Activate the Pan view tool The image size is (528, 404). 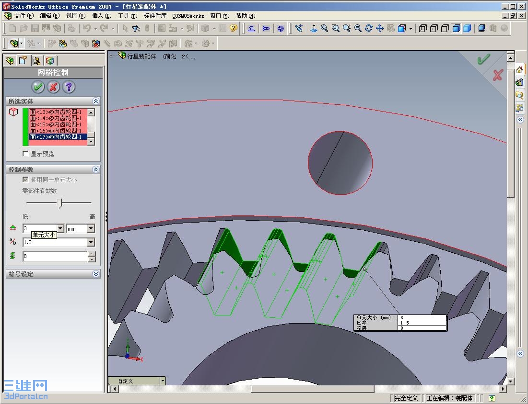click(380, 28)
